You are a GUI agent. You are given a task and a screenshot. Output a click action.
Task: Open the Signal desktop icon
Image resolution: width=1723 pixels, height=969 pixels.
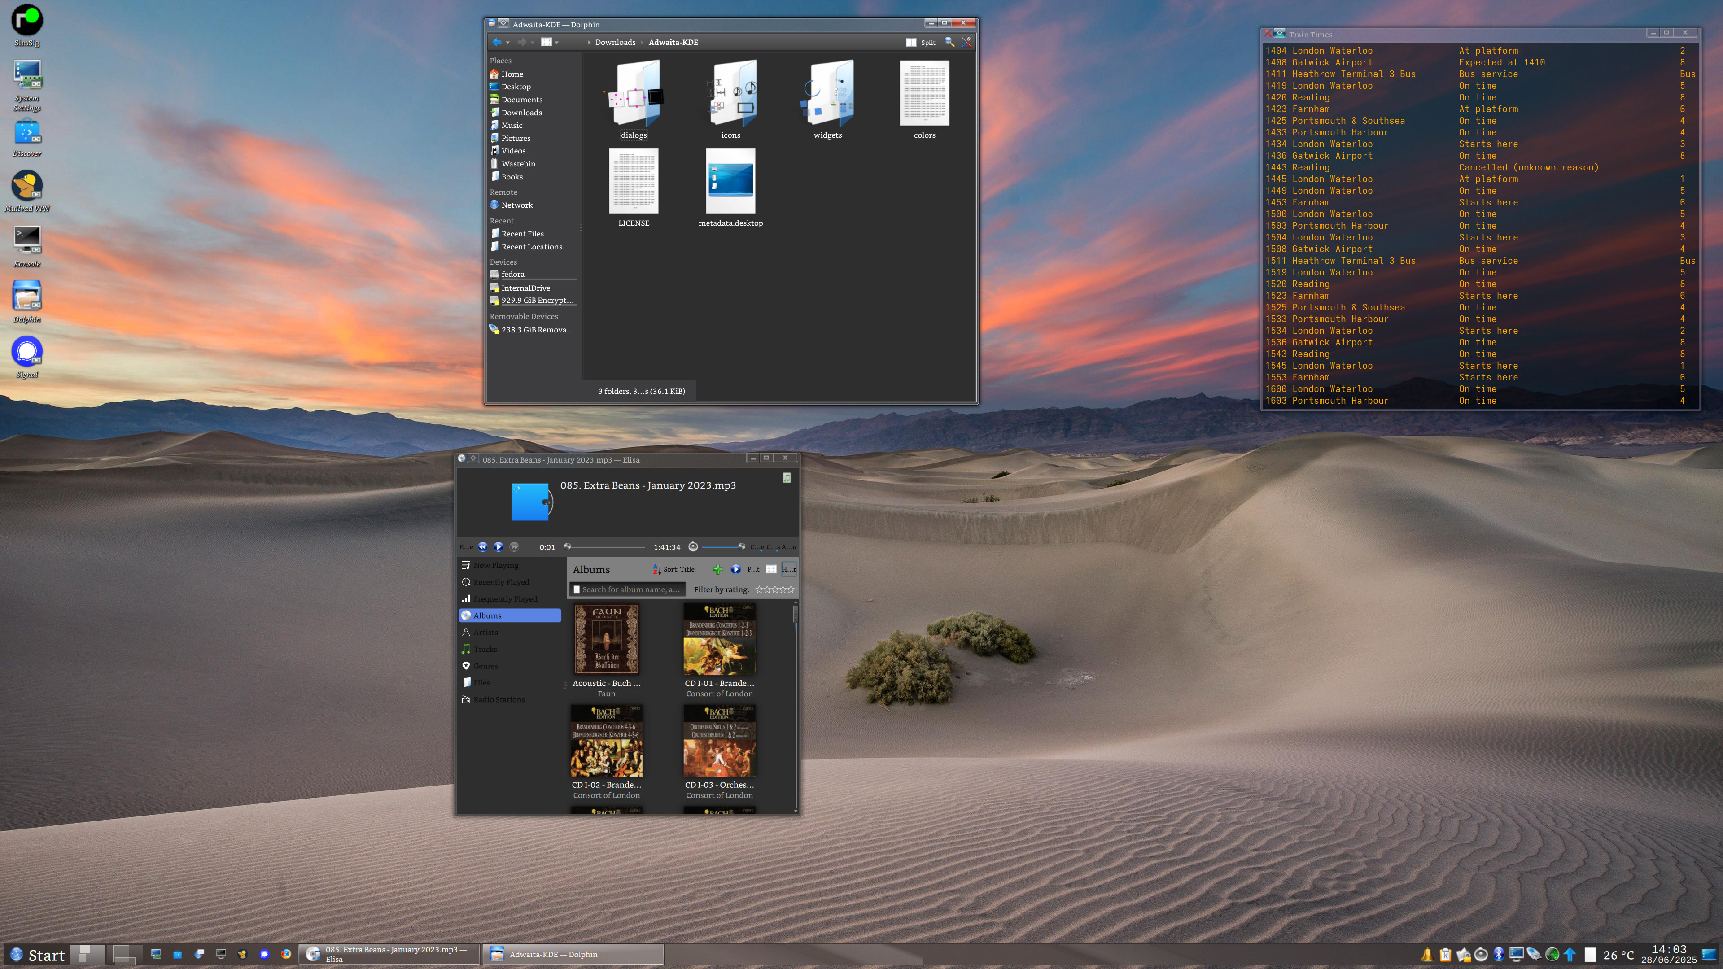[27, 357]
